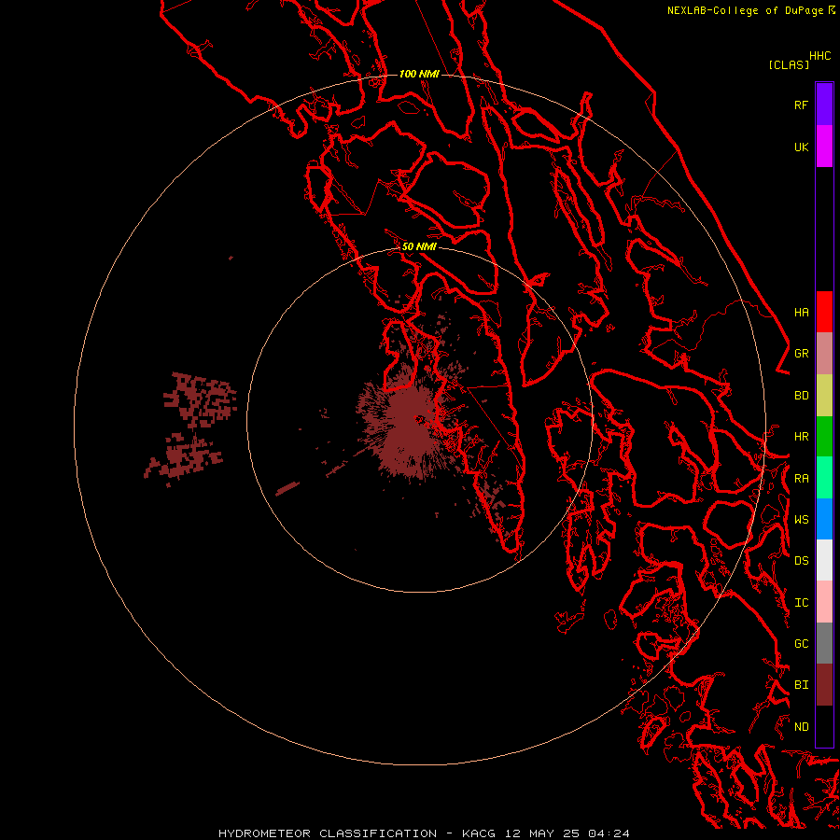The image size is (840, 840).
Task: Click the RA mint green legend swatch
Action: coord(824,478)
